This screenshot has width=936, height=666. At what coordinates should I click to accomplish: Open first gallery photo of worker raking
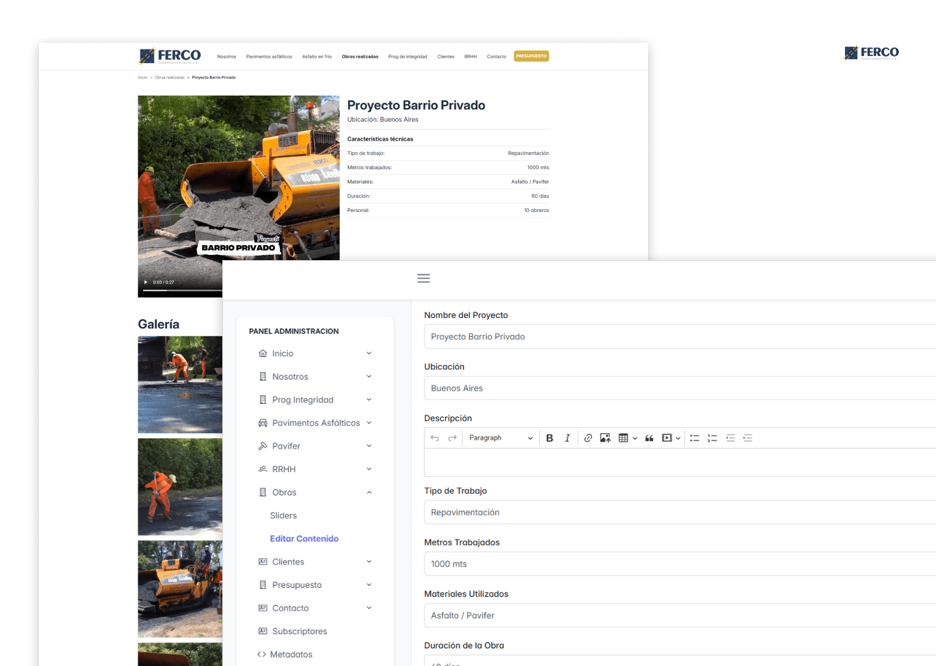coord(180,384)
